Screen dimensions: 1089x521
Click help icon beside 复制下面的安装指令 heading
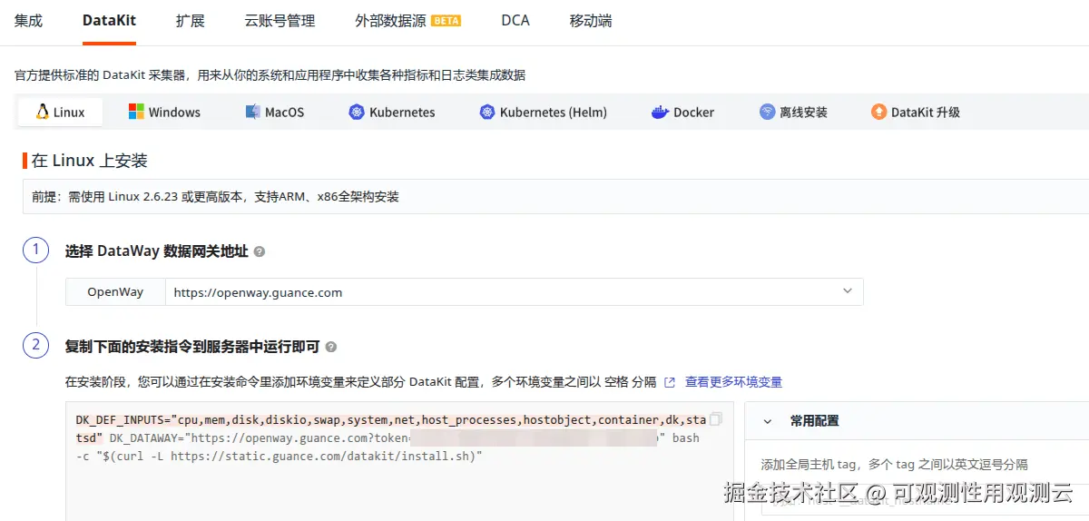[330, 347]
